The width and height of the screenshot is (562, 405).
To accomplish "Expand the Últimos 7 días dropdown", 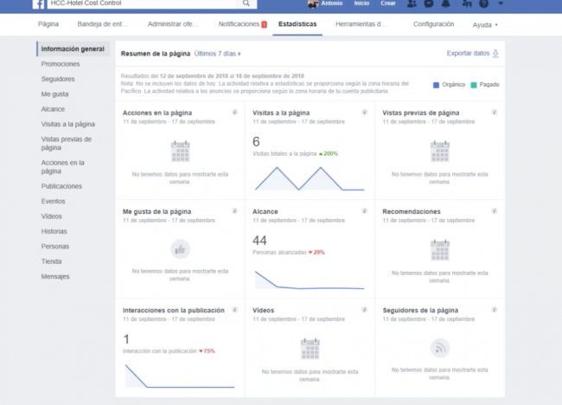I will pyautogui.click(x=218, y=54).
